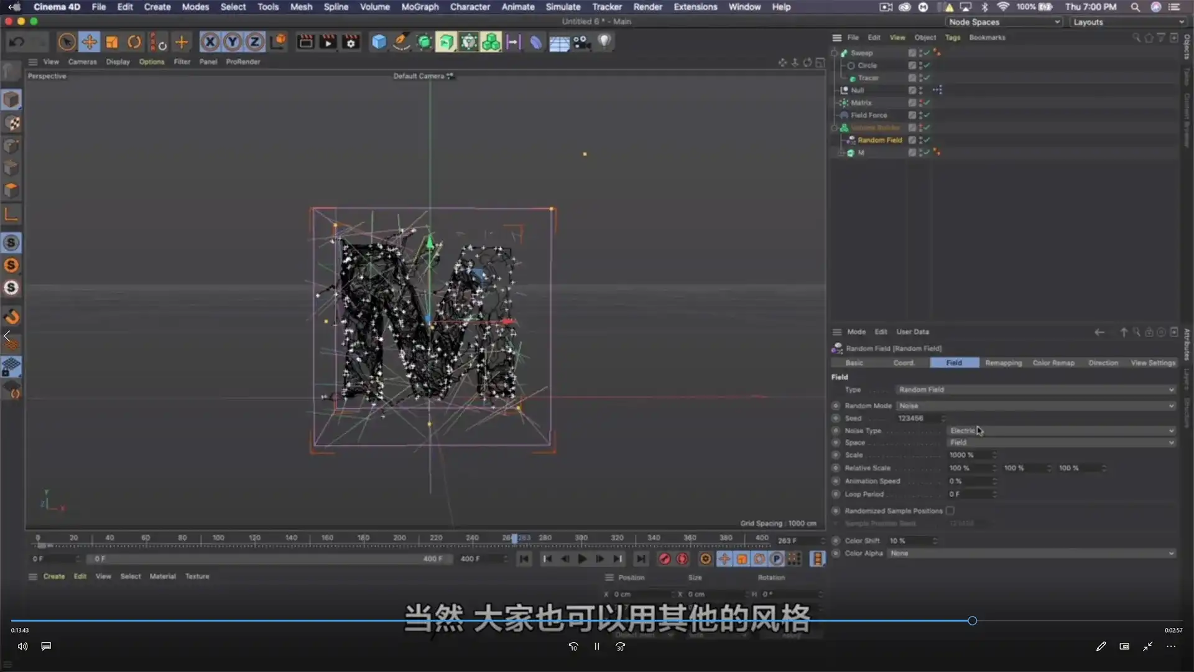Click the ProRender menu label
The height and width of the screenshot is (672, 1194).
click(x=243, y=62)
